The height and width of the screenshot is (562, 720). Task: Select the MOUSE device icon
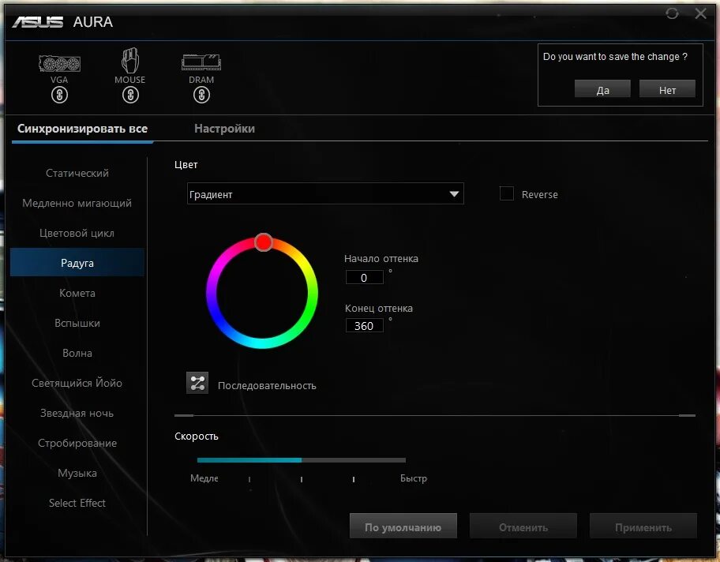pos(130,60)
